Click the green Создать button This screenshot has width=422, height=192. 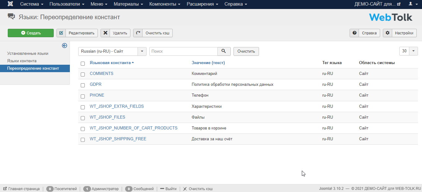point(31,33)
